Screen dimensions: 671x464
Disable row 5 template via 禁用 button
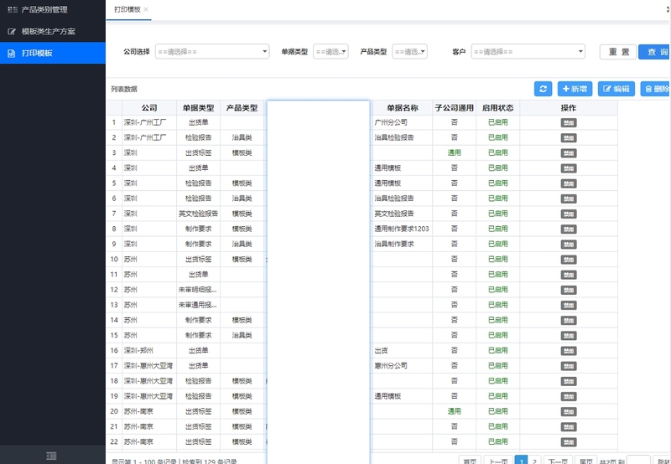point(569,183)
